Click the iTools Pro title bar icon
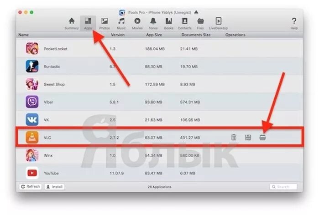This screenshot has height=215, width=319. click(x=122, y=13)
